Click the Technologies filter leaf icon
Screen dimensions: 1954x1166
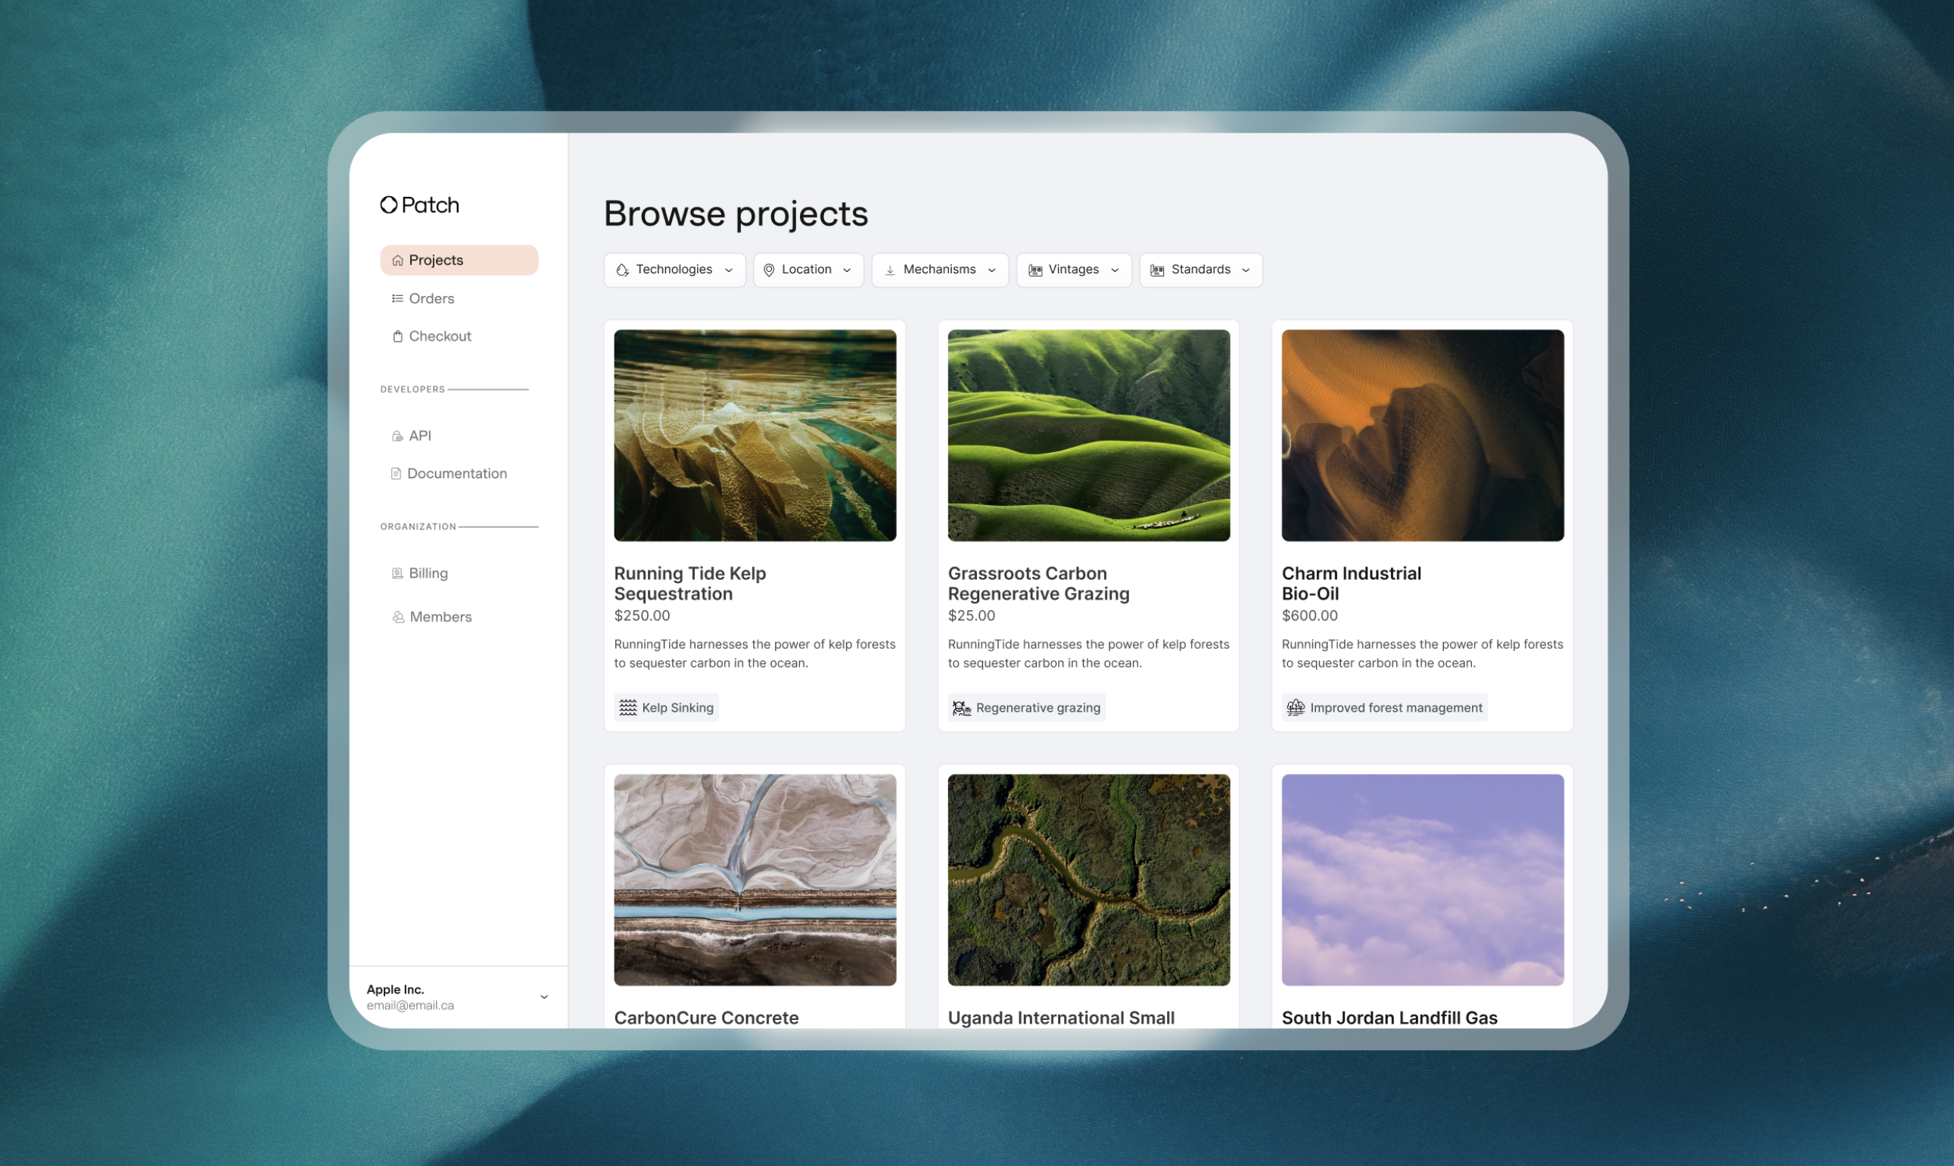point(623,270)
